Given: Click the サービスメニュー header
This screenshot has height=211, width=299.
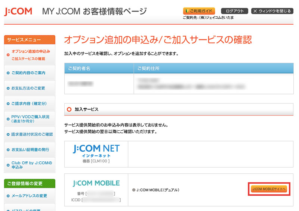Looking at the screenshot, I should click(x=30, y=40).
